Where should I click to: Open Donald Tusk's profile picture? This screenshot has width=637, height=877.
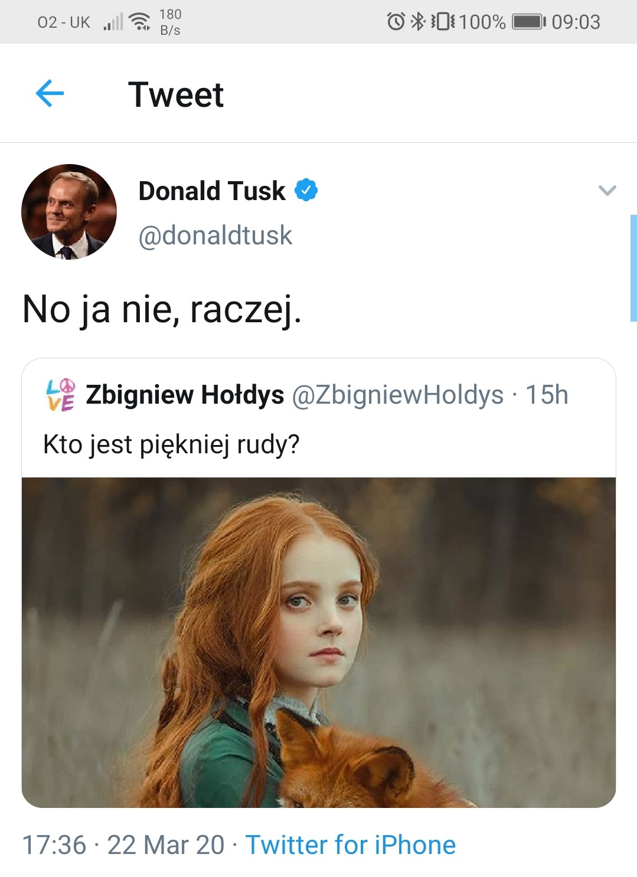click(x=69, y=211)
